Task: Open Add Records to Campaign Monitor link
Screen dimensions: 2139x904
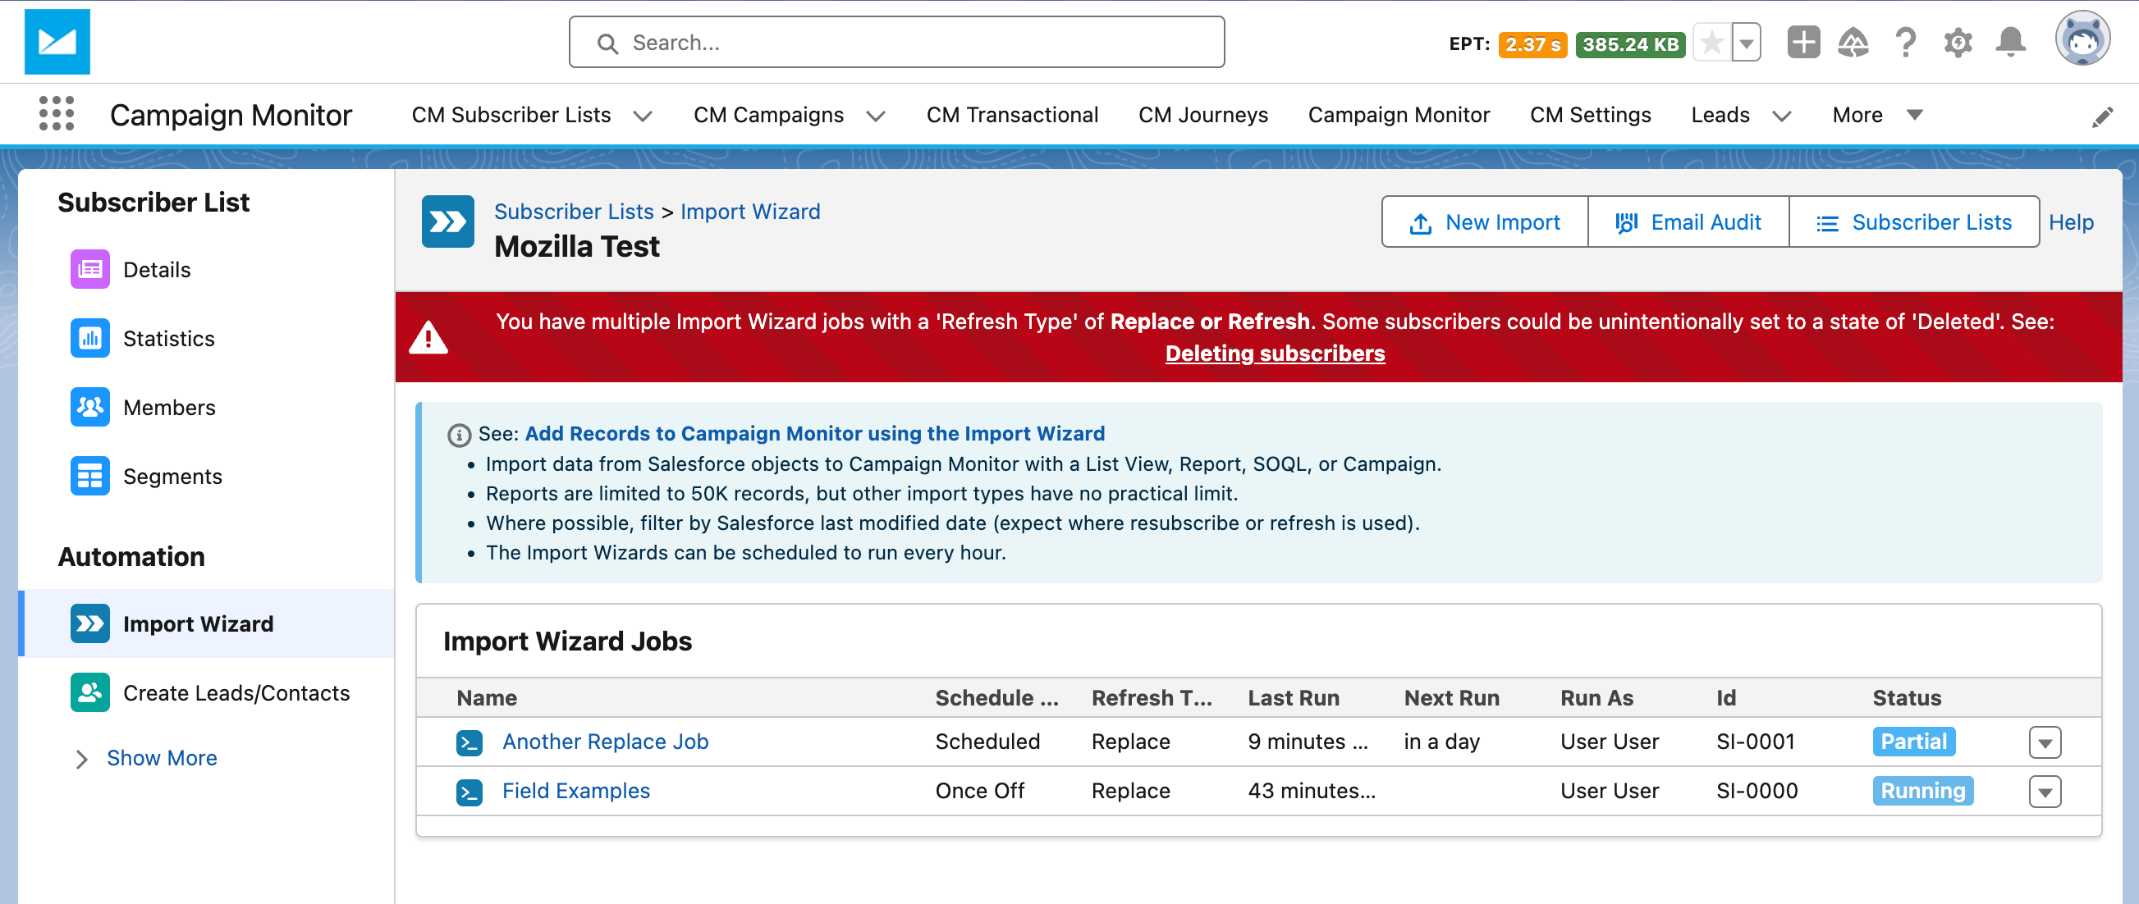Action: point(813,433)
